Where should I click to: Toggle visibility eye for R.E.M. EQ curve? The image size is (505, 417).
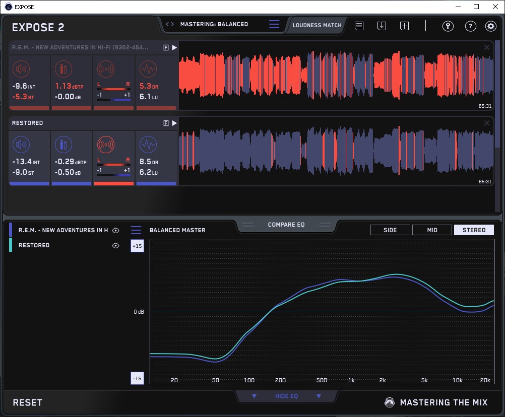(115, 230)
